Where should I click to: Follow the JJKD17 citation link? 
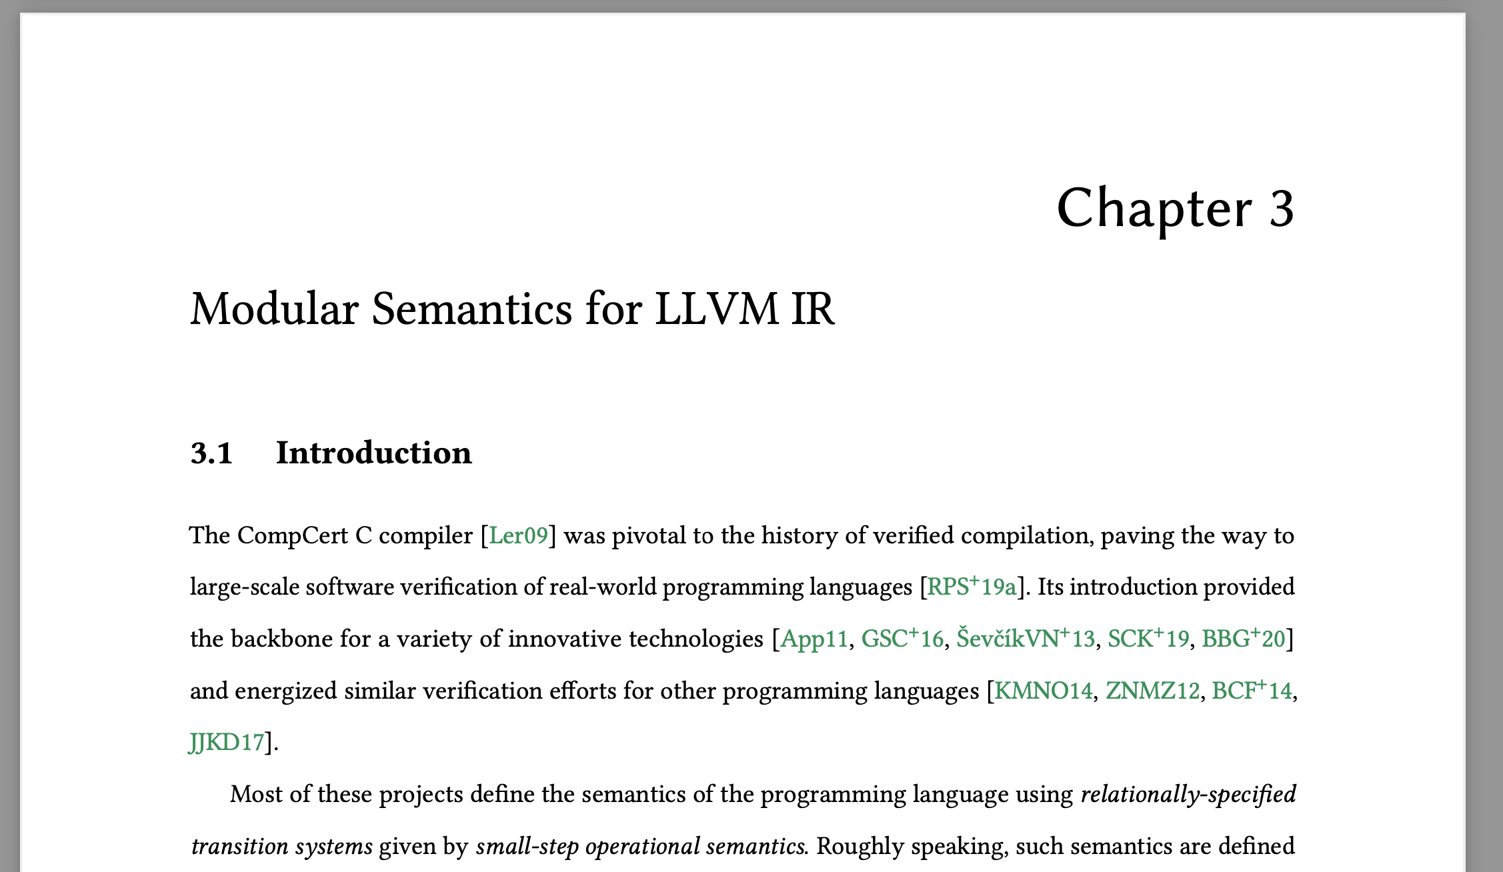[227, 743]
